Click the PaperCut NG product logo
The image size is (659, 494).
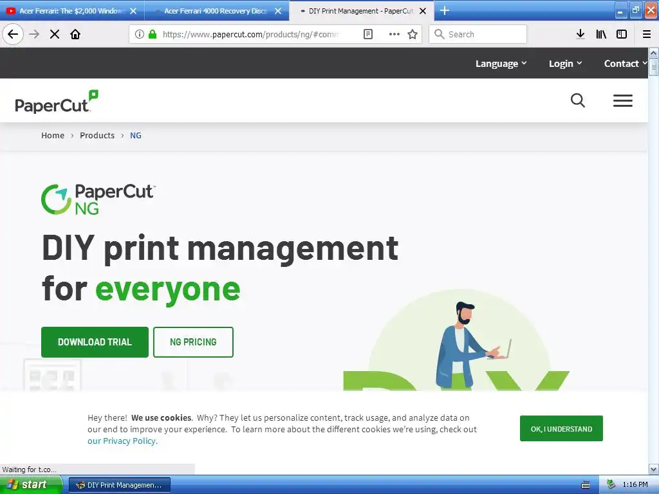point(98,199)
